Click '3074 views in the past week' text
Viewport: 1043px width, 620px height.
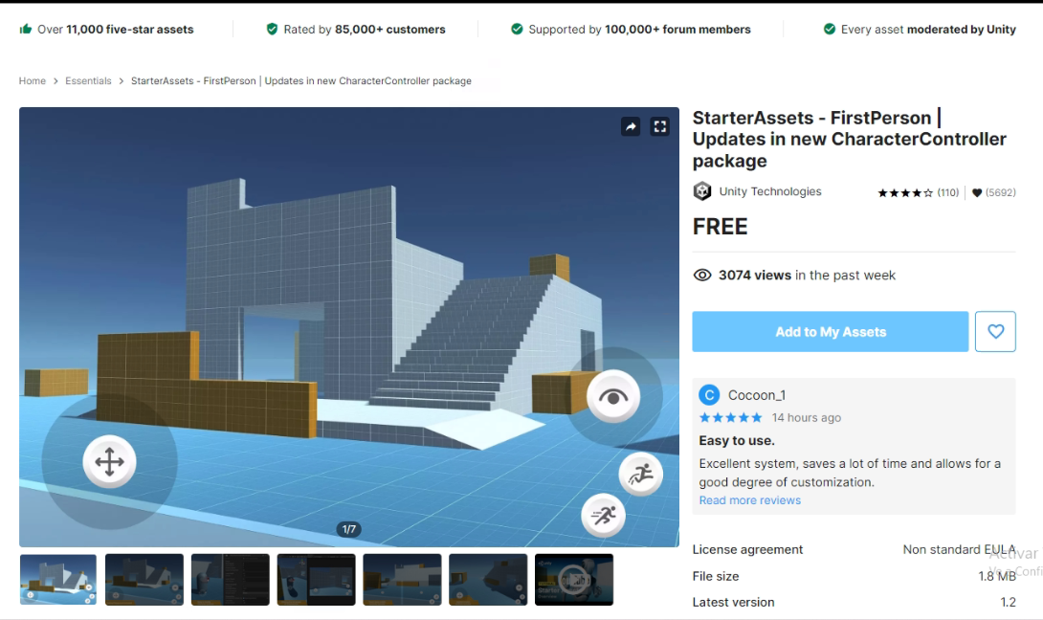(x=807, y=276)
